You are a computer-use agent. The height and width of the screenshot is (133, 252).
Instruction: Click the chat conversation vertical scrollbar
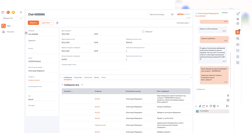[230, 69]
